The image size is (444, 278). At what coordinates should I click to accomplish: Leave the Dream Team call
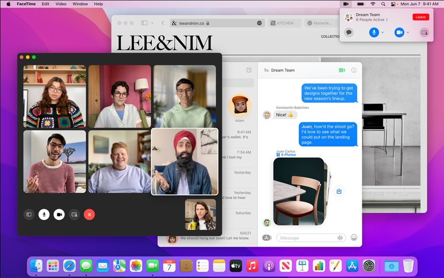(420, 17)
